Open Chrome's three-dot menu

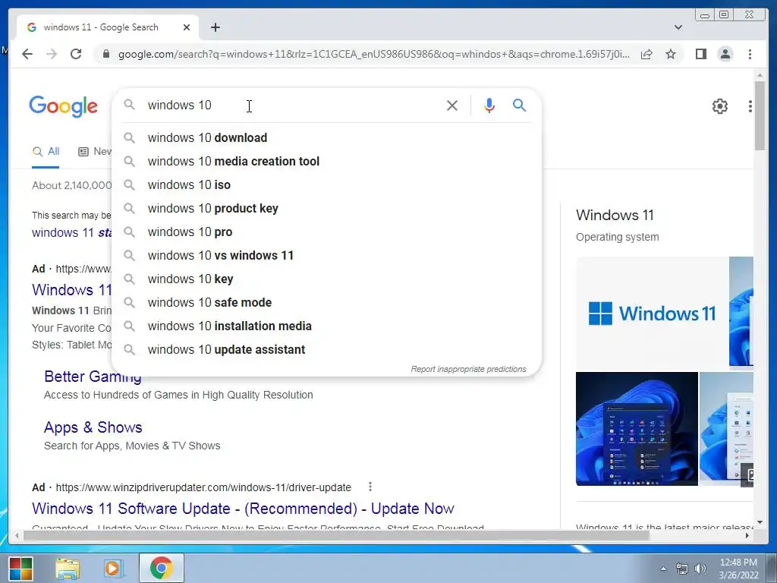point(750,54)
